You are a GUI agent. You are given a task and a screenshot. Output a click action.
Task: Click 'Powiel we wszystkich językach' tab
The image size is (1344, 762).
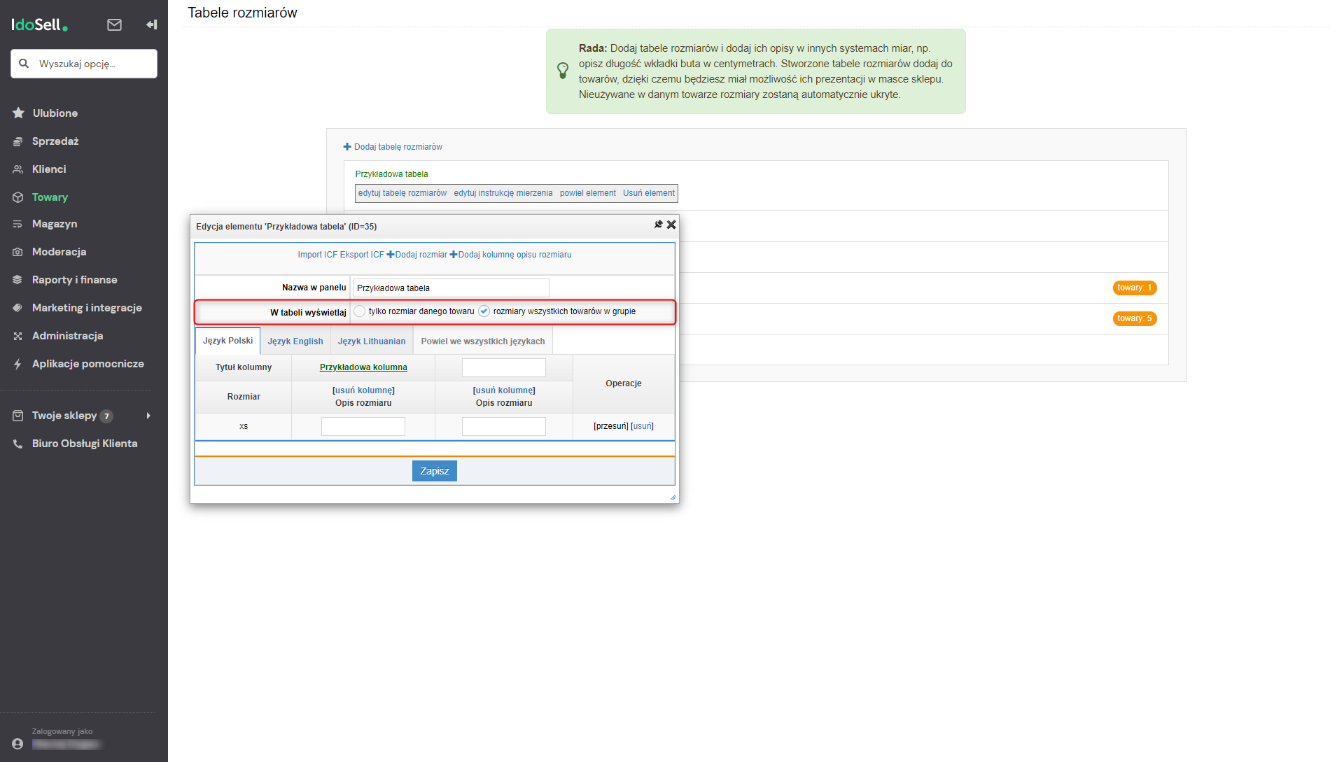483,341
